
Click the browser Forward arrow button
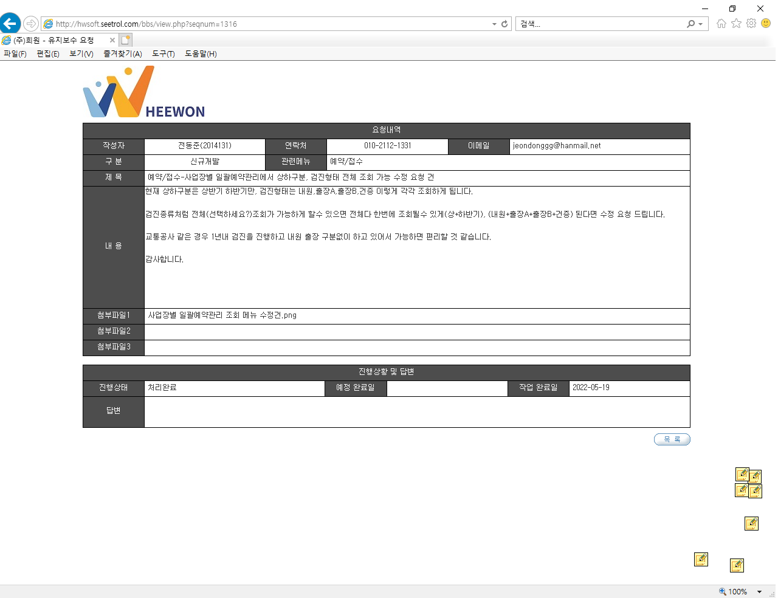click(x=31, y=24)
